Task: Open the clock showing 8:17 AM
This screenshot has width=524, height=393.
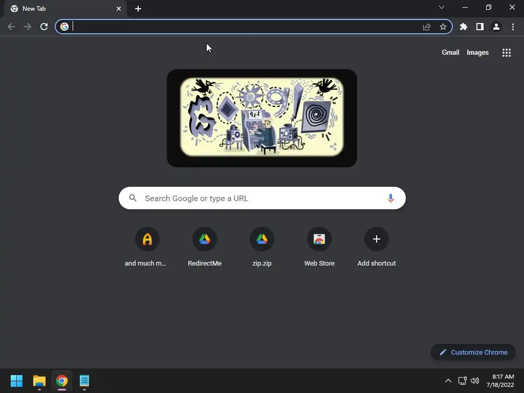Action: (x=500, y=381)
